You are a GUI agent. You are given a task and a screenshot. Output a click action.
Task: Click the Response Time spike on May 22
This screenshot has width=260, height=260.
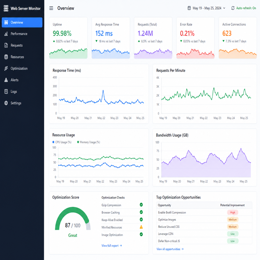tap(103, 91)
